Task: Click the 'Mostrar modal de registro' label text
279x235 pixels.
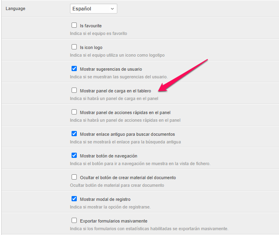Action: (105, 199)
